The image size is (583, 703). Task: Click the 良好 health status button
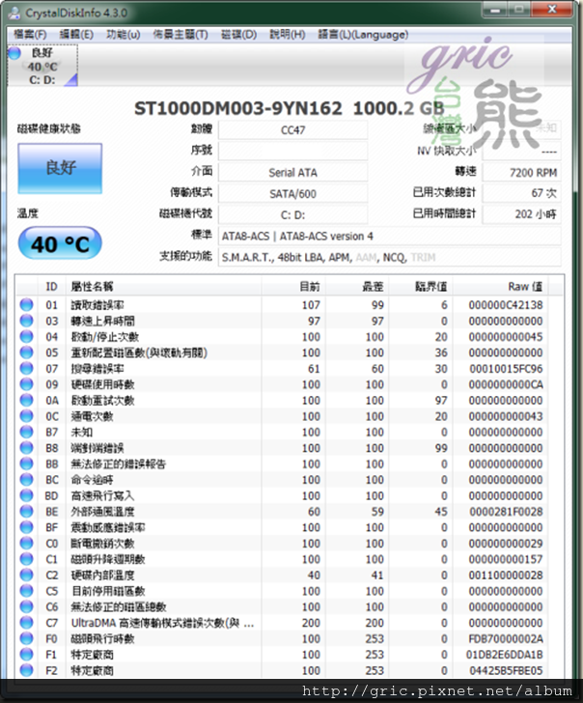pos(60,168)
